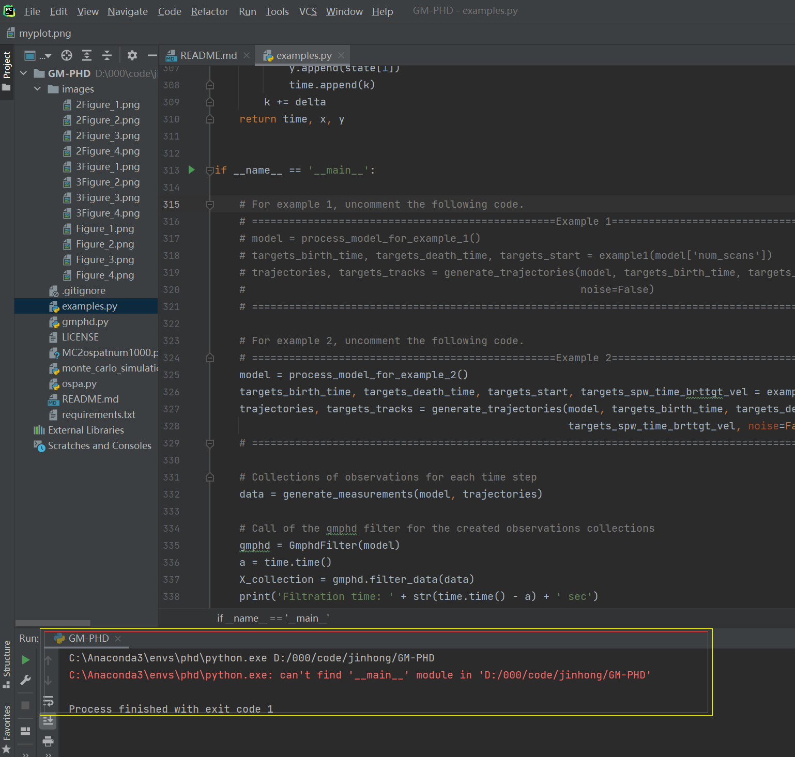Toggle soft-wrap in the run console
The width and height of the screenshot is (795, 757).
click(48, 701)
